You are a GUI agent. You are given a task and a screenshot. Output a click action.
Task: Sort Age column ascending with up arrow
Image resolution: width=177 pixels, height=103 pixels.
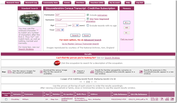44,93
